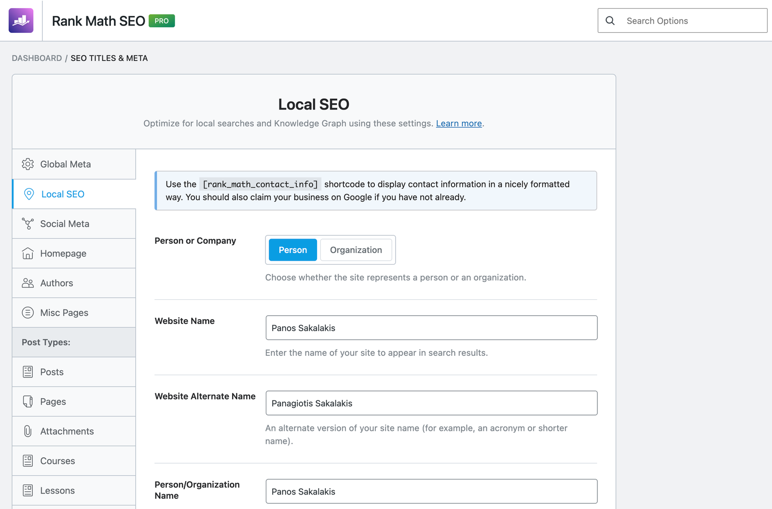Click the Posts document icon
Viewport: 772px width, 509px height.
click(28, 372)
